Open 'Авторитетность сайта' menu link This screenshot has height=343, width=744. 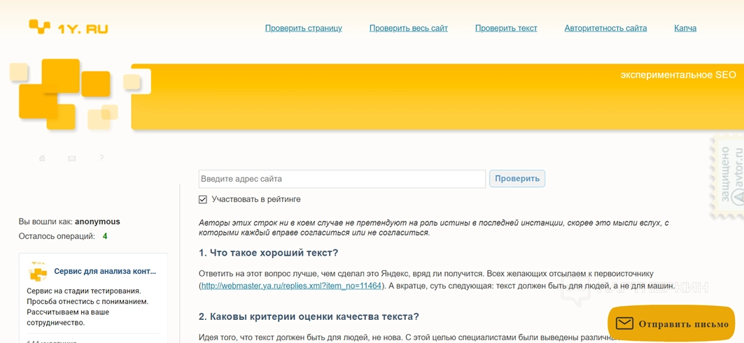(x=605, y=28)
